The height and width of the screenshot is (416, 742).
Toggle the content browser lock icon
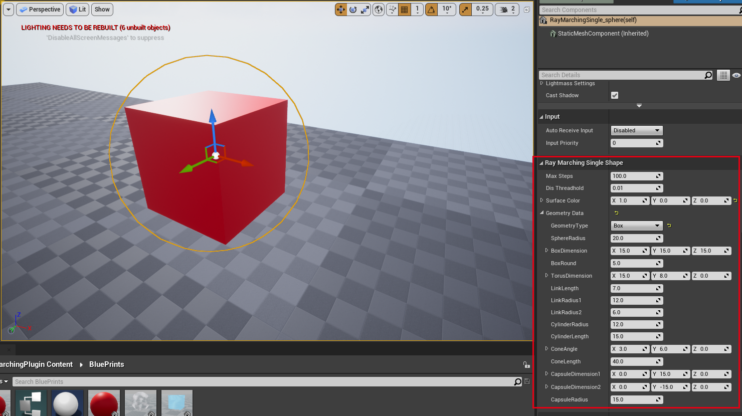[x=526, y=365]
